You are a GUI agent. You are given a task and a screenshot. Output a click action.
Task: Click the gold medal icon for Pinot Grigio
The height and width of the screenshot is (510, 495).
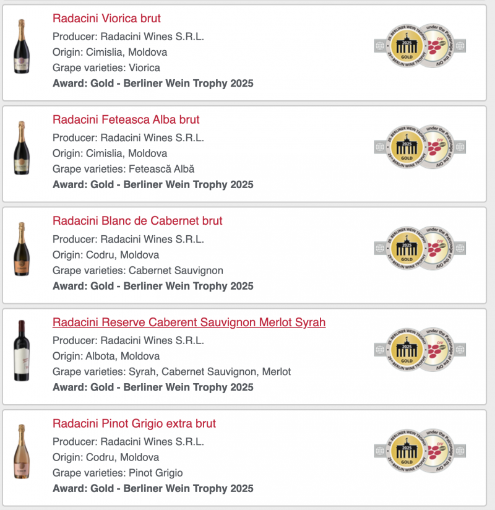point(407,451)
